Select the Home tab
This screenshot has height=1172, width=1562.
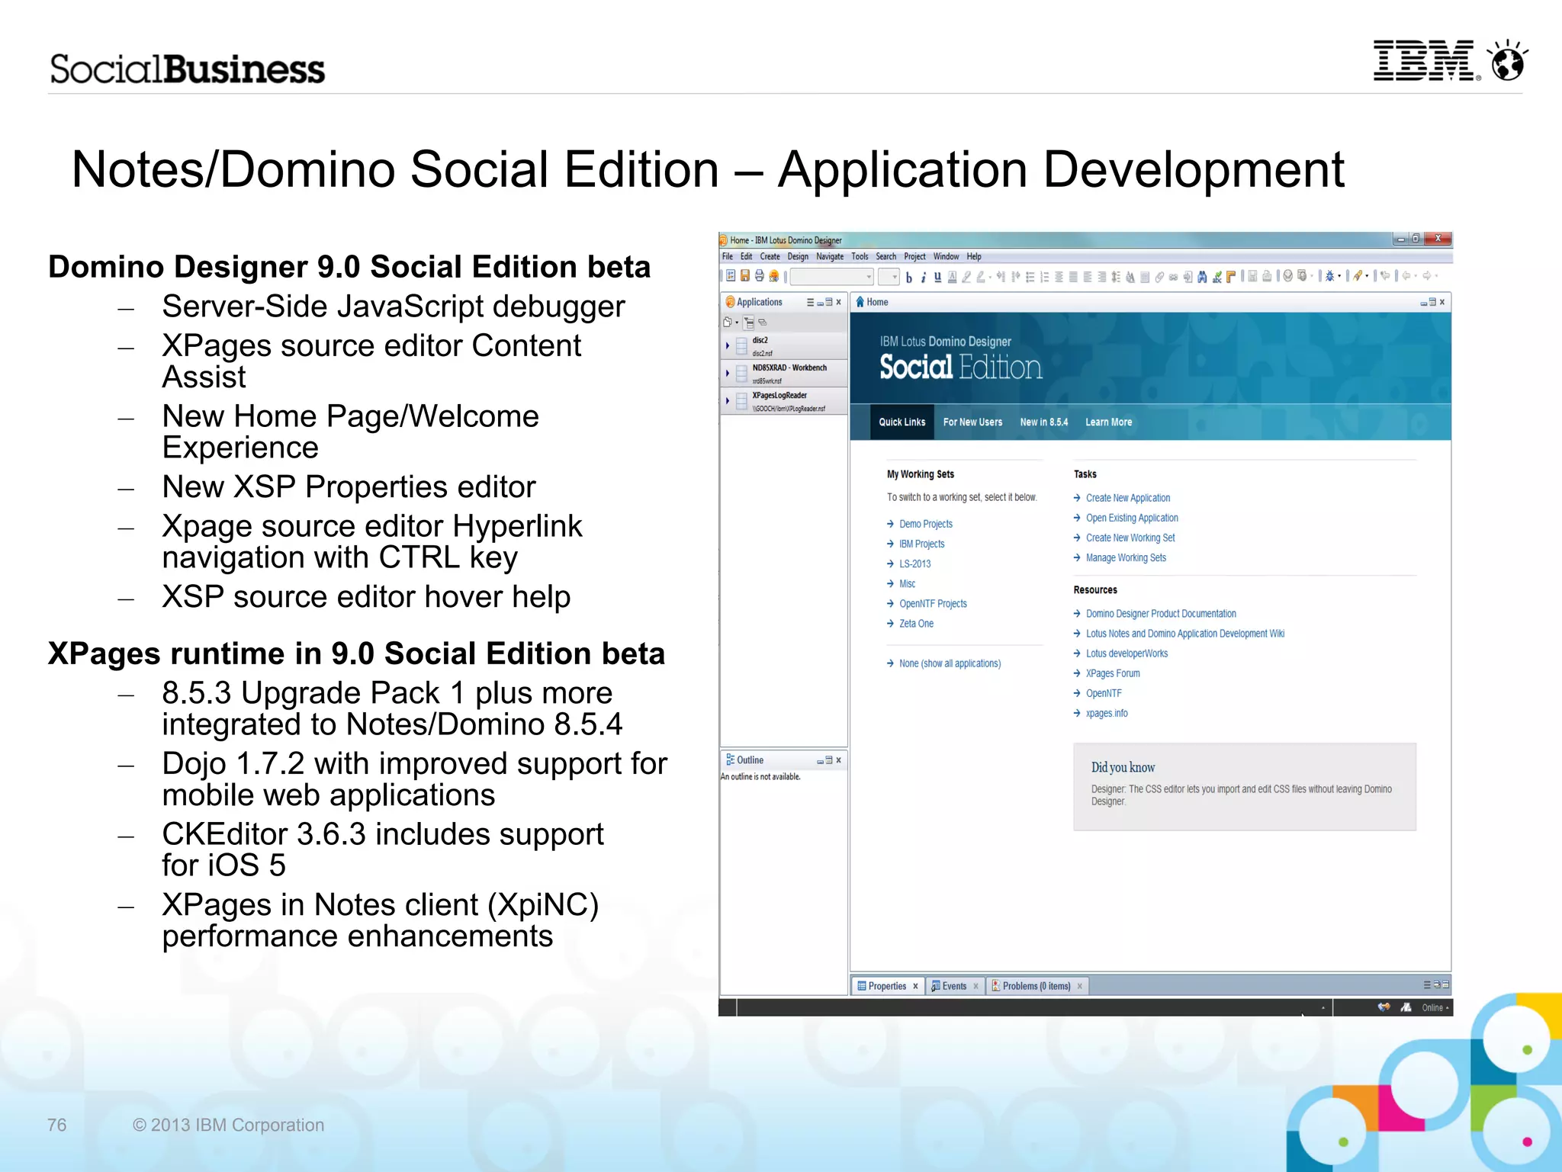pyautogui.click(x=872, y=302)
